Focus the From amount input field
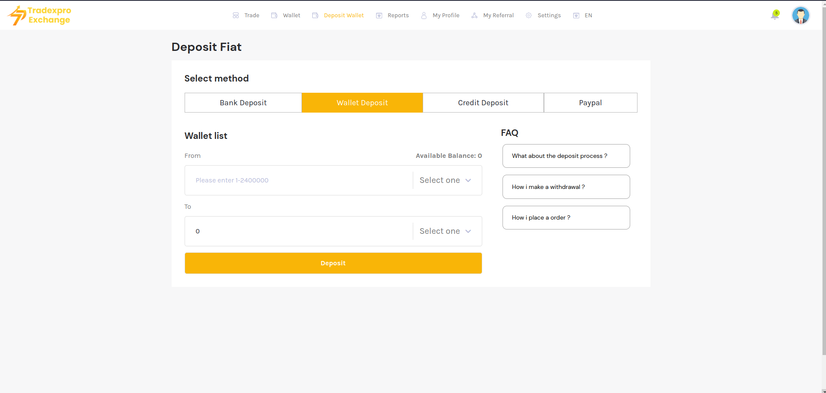The width and height of the screenshot is (826, 393). tap(298, 180)
